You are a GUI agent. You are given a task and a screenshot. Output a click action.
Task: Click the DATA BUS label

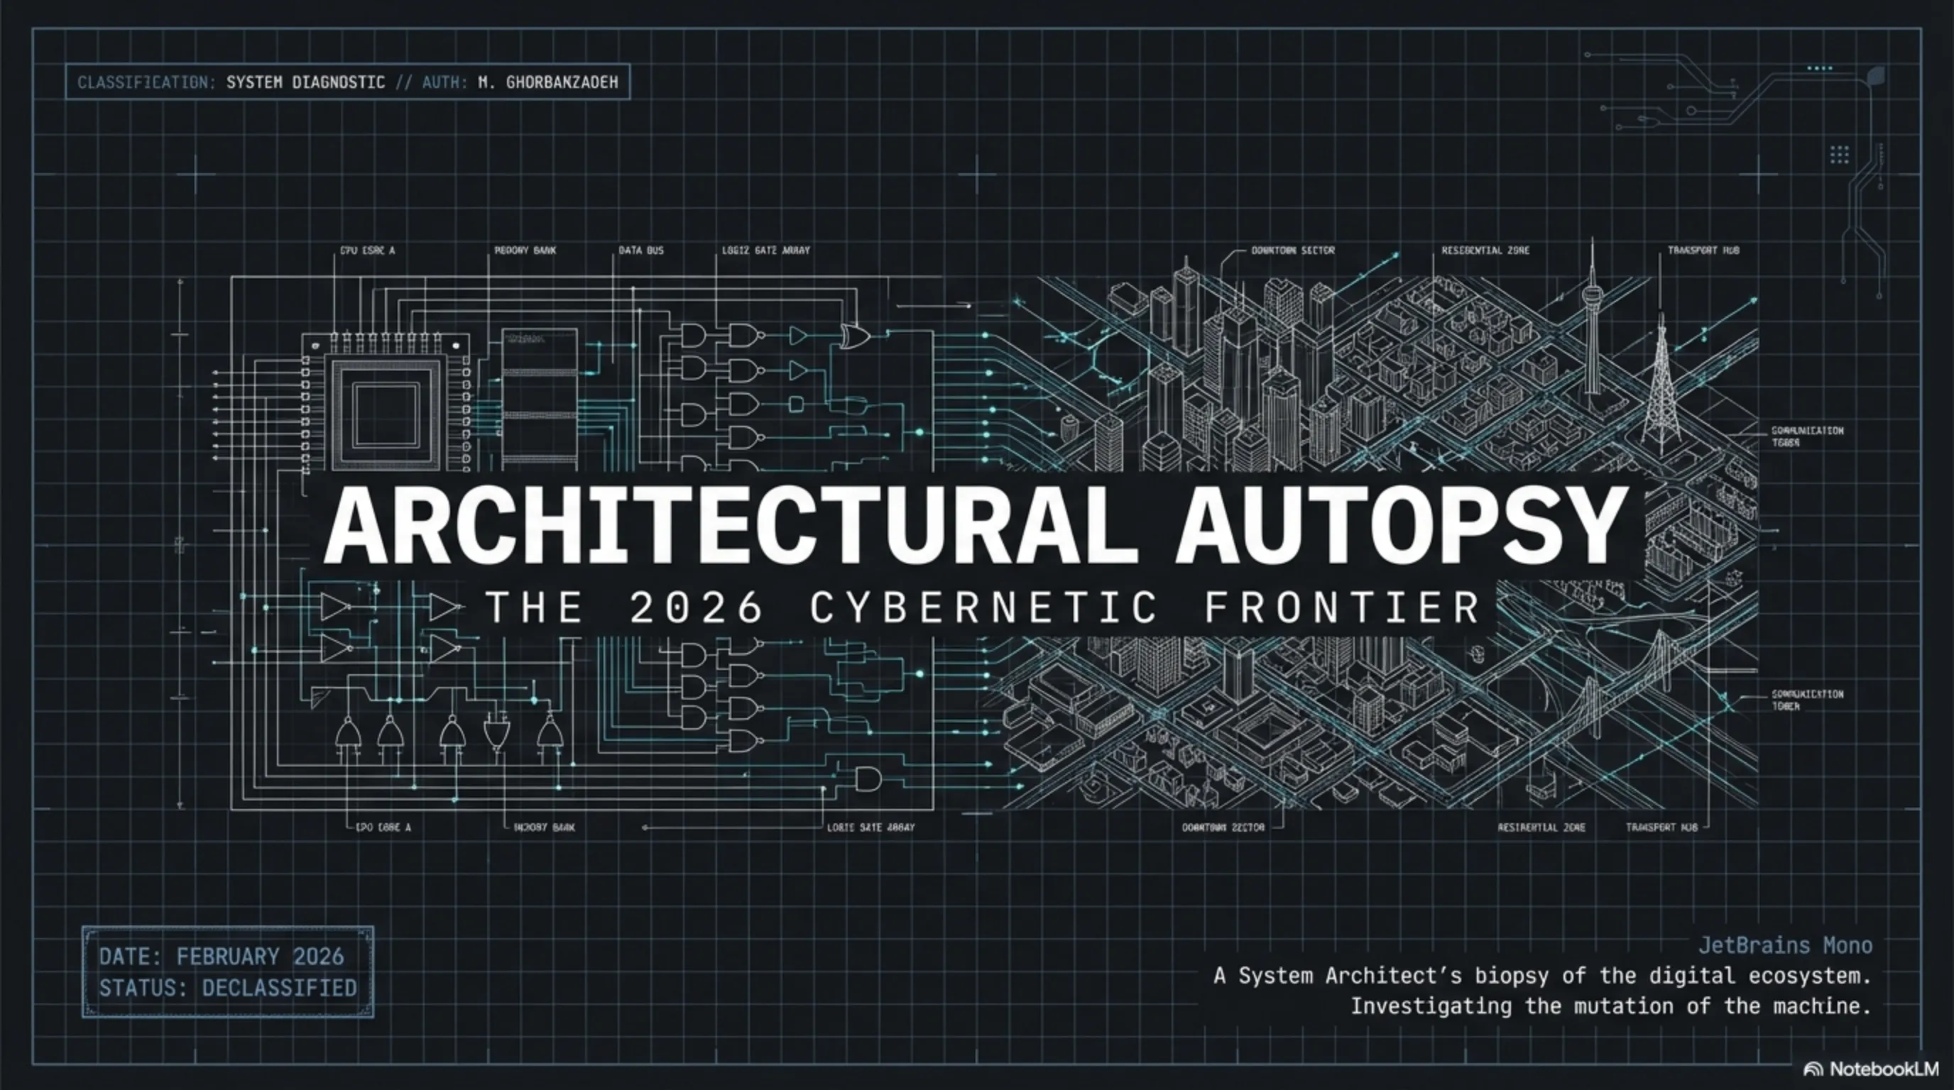[x=640, y=250]
